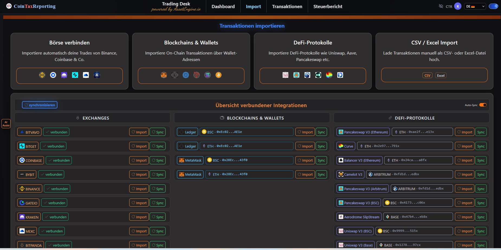Click the BASE - 0x47b4...eb8x address field
501x250 pixels.
click(x=418, y=217)
